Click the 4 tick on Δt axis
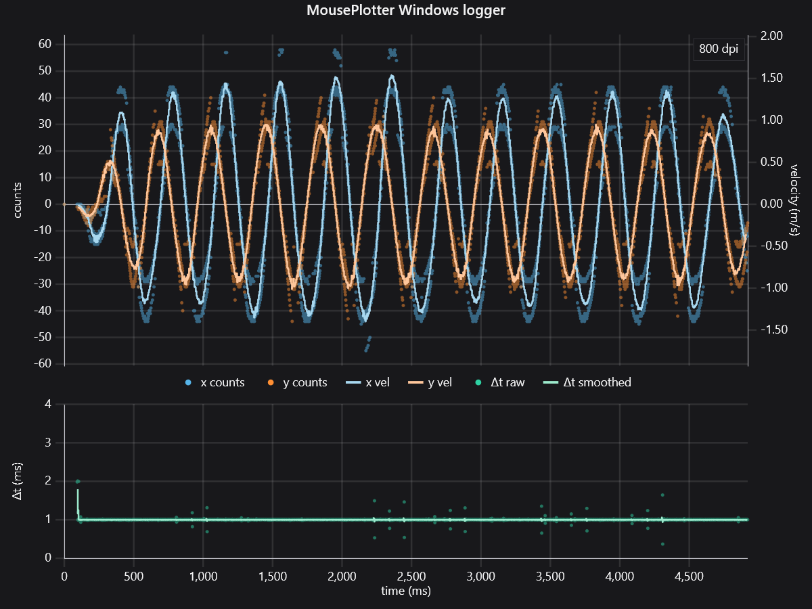Image resolution: width=812 pixels, height=609 pixels. click(x=48, y=405)
